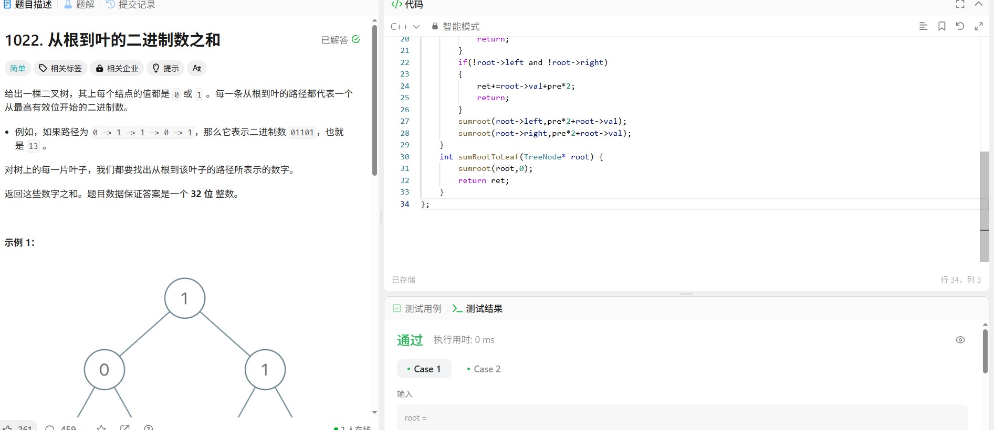Click the 已存储 saved status text
The image size is (994, 430).
coord(404,279)
